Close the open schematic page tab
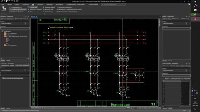 (x=36, y=16)
